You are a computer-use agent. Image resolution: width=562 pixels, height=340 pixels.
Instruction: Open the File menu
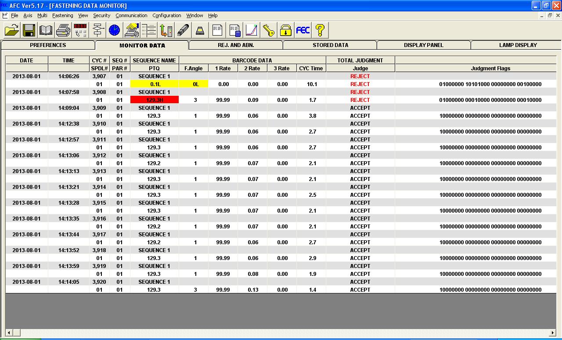[14, 15]
